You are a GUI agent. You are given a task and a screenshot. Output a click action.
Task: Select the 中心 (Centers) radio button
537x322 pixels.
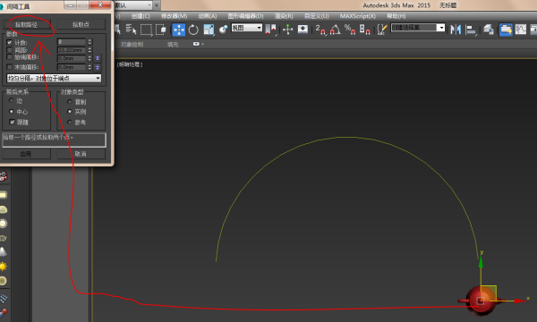click(x=12, y=111)
